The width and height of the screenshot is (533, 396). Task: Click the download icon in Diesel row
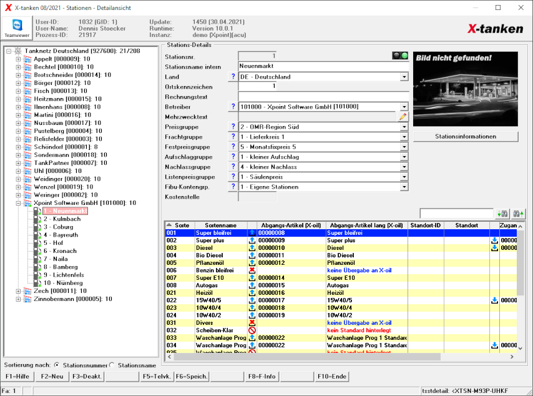tap(494, 248)
